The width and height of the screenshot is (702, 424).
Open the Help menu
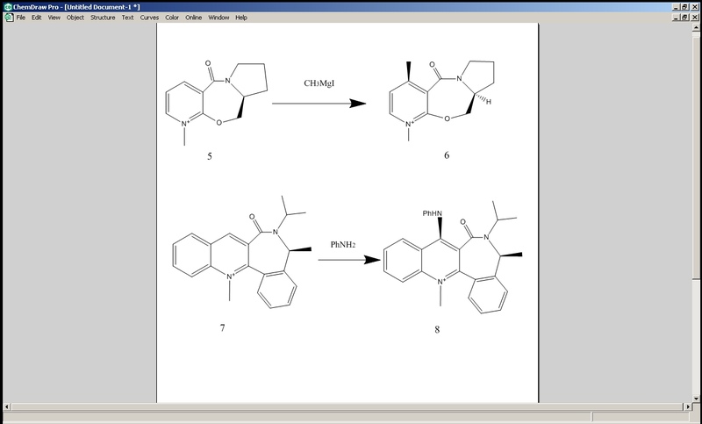coord(241,18)
